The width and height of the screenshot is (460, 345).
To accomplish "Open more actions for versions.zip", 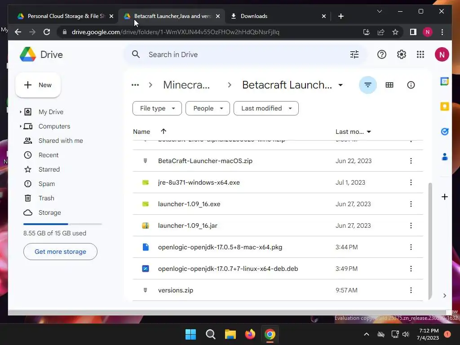I will pyautogui.click(x=411, y=290).
